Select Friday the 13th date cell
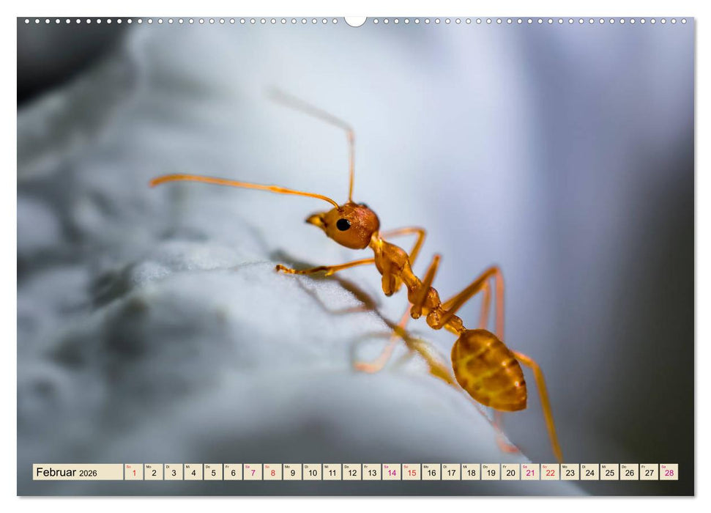 coord(371,472)
